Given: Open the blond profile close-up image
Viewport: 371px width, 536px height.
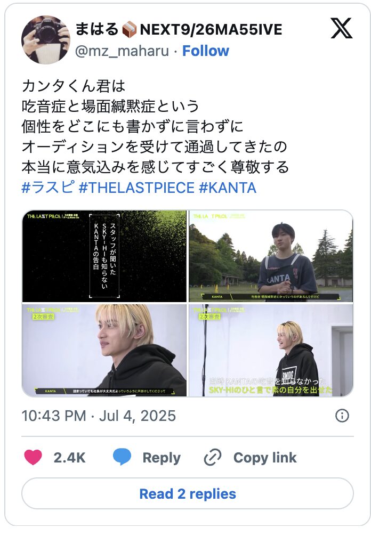Looking at the screenshot, I should tap(104, 351).
